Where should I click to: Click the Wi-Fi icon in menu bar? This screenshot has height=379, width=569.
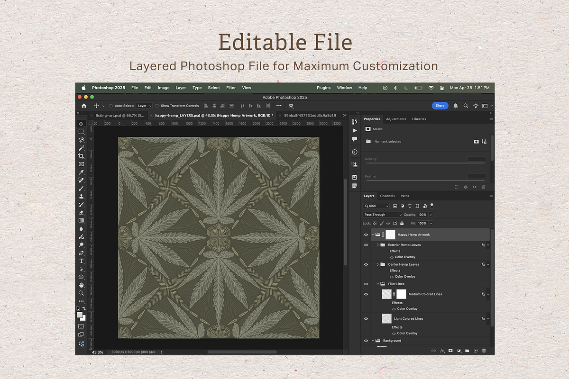431,88
